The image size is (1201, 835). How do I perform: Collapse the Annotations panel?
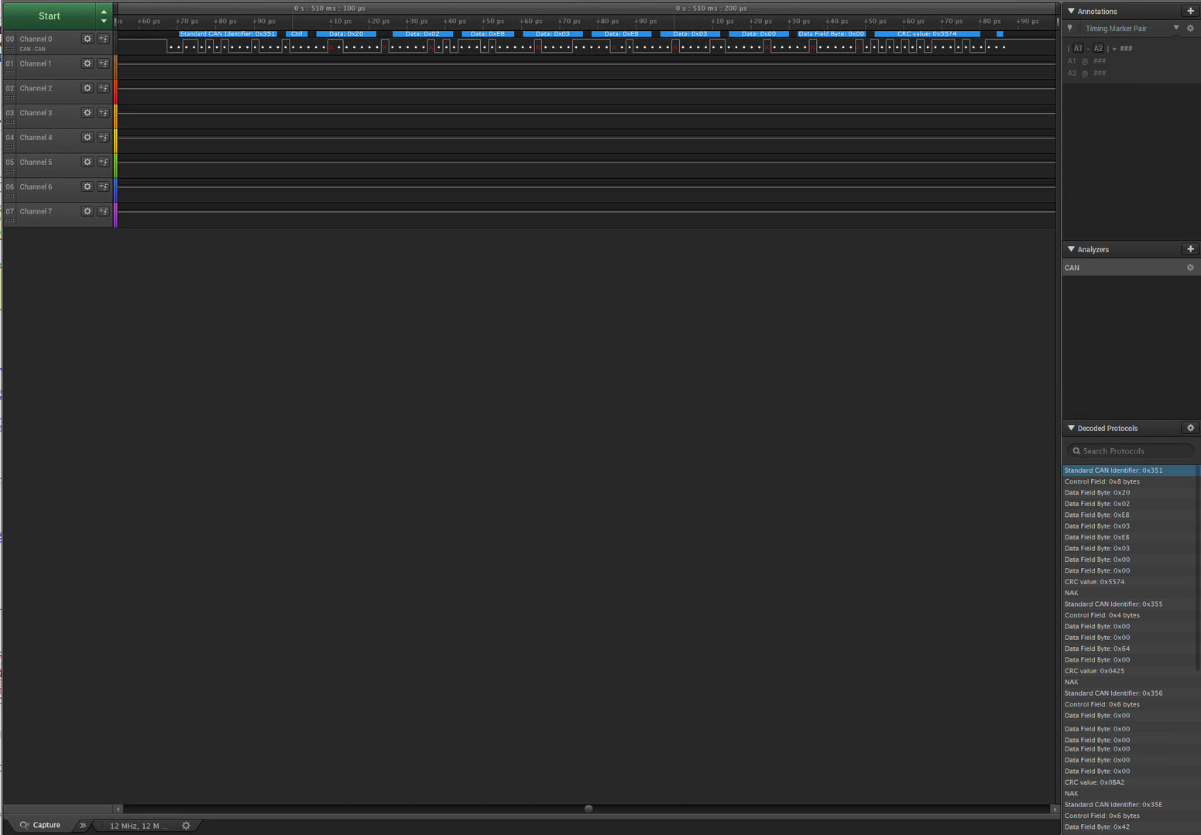[x=1071, y=11]
